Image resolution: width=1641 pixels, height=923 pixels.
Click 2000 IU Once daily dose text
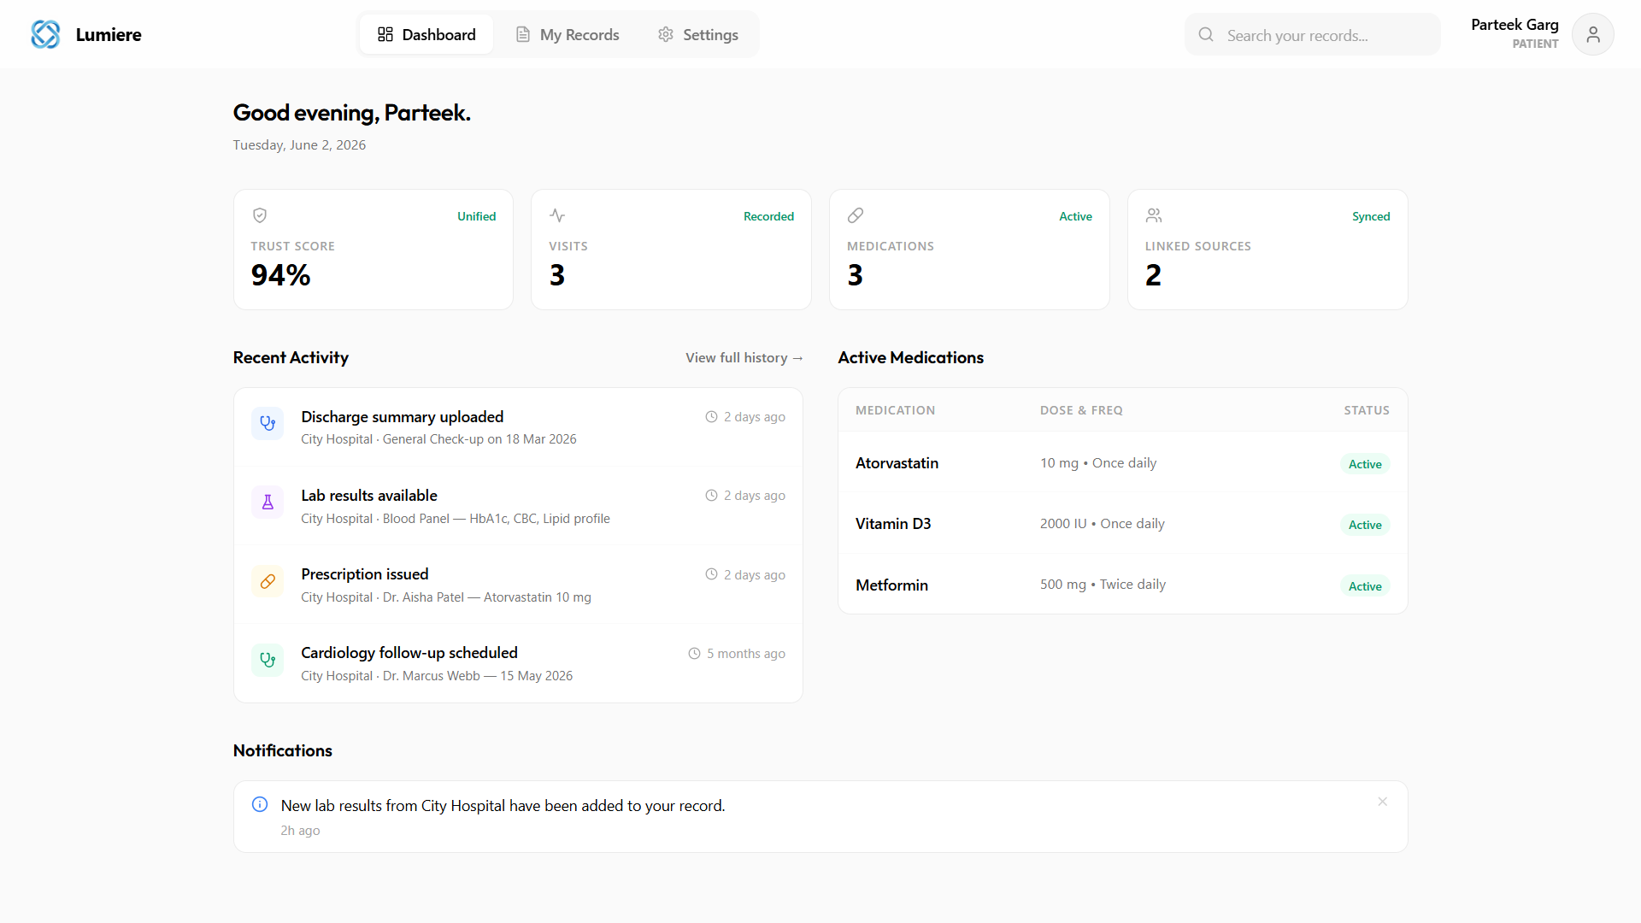point(1102,523)
